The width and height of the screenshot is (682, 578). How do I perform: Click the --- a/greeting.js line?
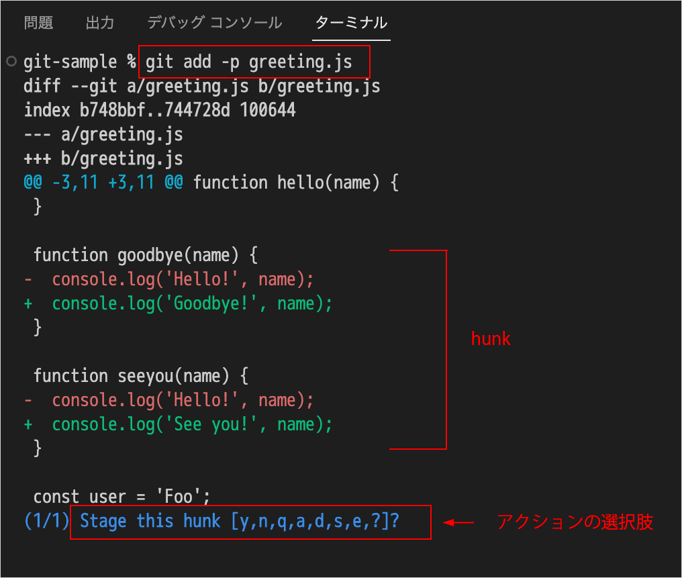[103, 135]
